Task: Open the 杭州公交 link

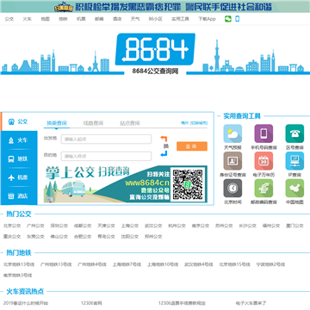Action: [177, 226]
